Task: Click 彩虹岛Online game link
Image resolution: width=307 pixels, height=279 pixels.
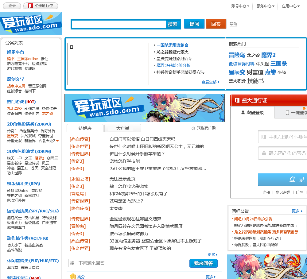Action: coord(17,191)
